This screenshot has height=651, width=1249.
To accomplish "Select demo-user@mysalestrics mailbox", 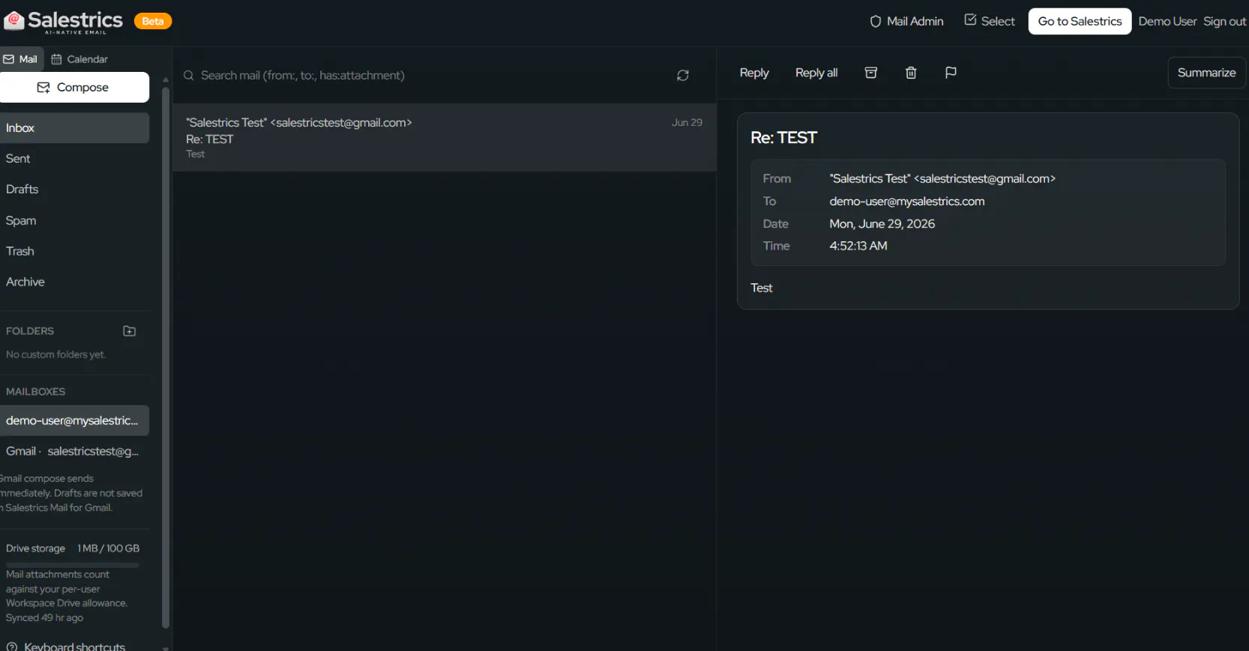I will click(74, 420).
